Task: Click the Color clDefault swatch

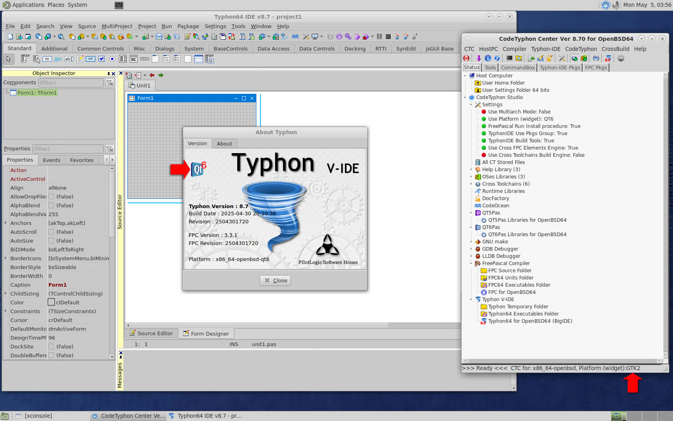Action: (x=51, y=302)
